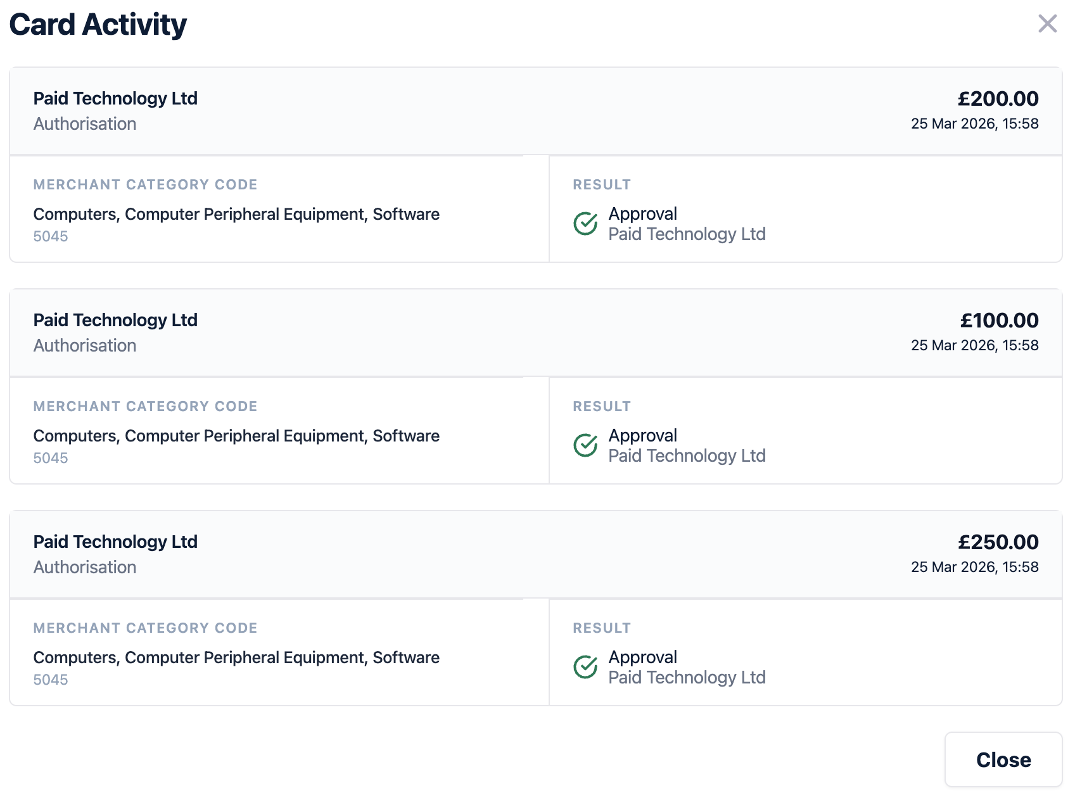Select the £200.00 amount
Image resolution: width=1075 pixels, height=800 pixels.
998,99
